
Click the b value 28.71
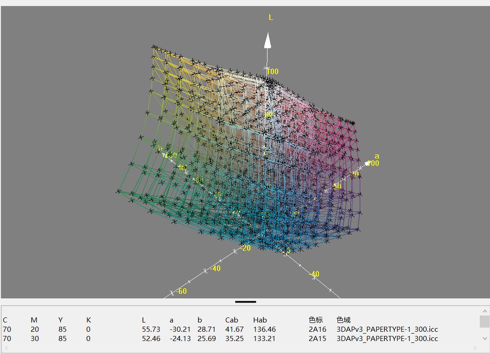207,329
